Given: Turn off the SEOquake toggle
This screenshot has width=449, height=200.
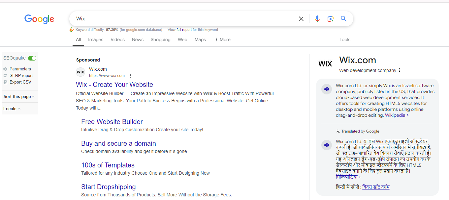Looking at the screenshot, I should [x=32, y=58].
